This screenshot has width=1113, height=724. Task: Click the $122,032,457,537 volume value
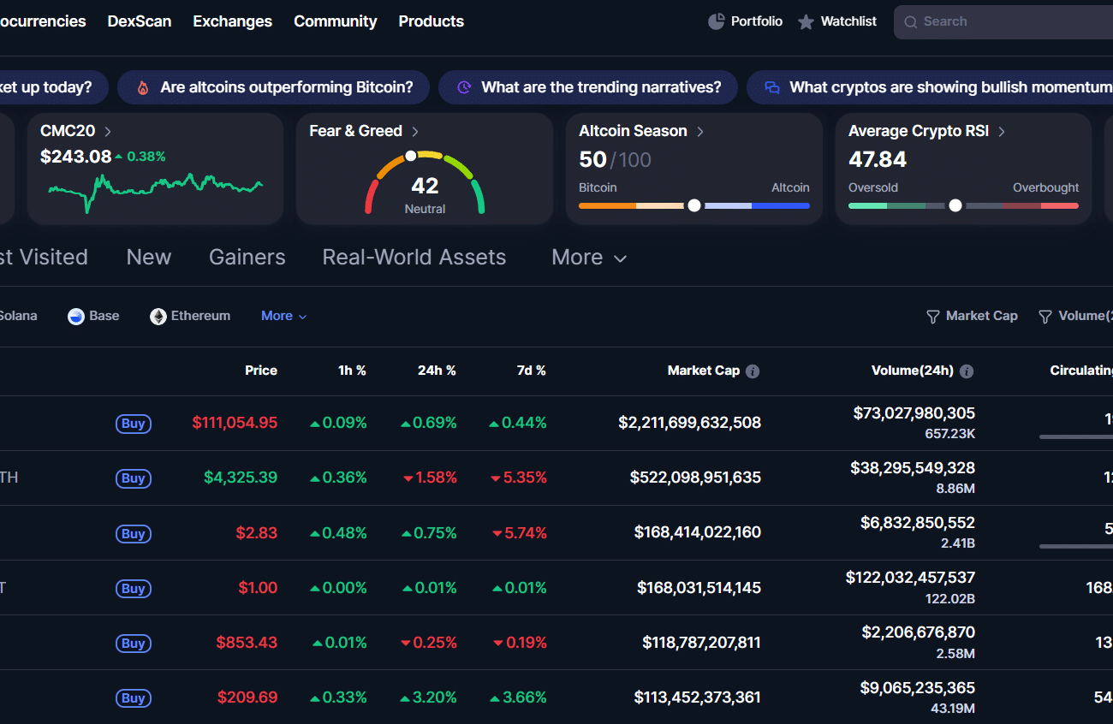(910, 578)
